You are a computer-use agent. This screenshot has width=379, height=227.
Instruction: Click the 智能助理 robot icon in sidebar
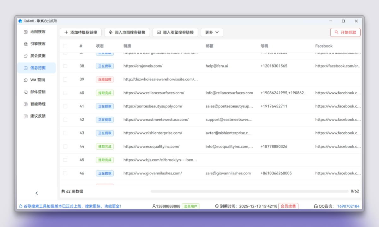[26, 104]
